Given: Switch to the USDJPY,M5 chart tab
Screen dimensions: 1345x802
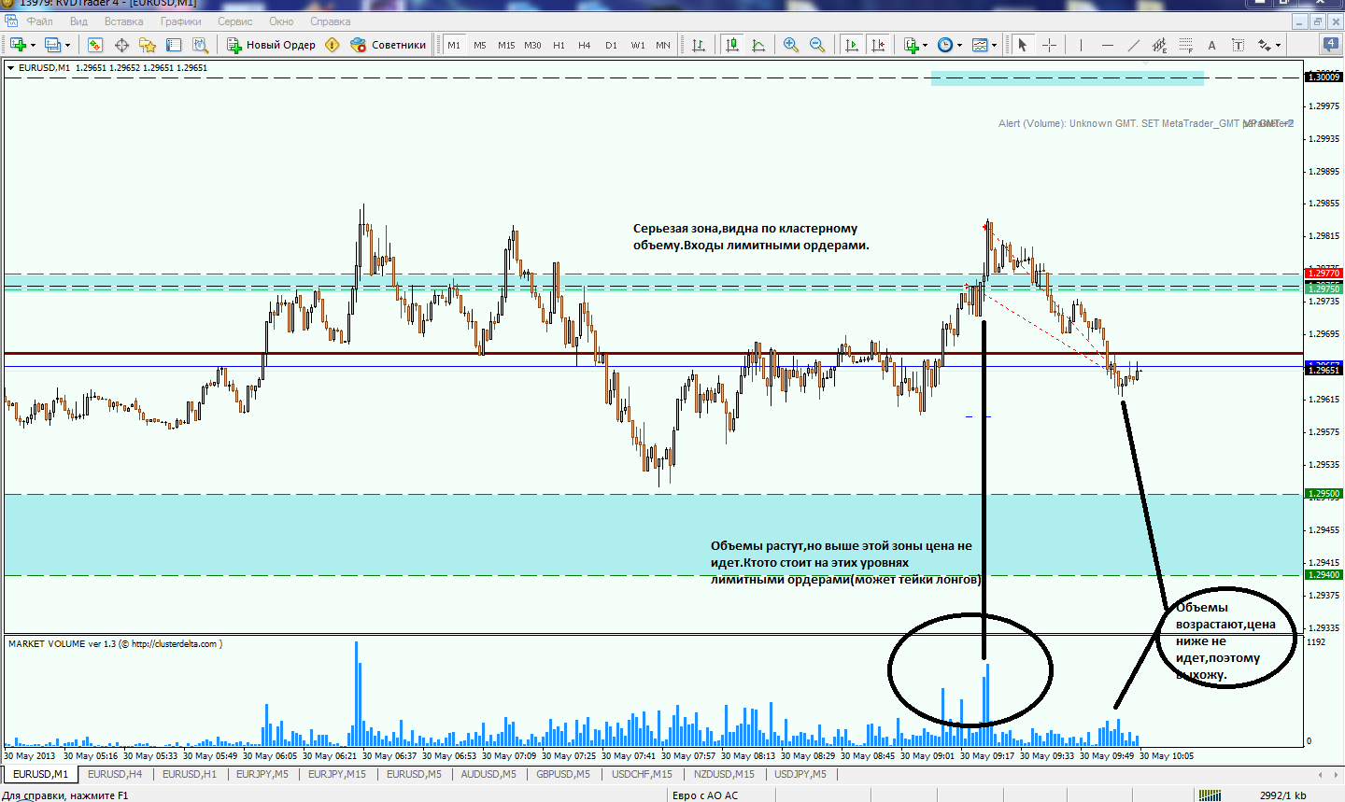Looking at the screenshot, I should point(800,774).
